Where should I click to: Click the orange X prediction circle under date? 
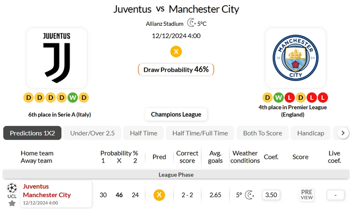click(176, 52)
